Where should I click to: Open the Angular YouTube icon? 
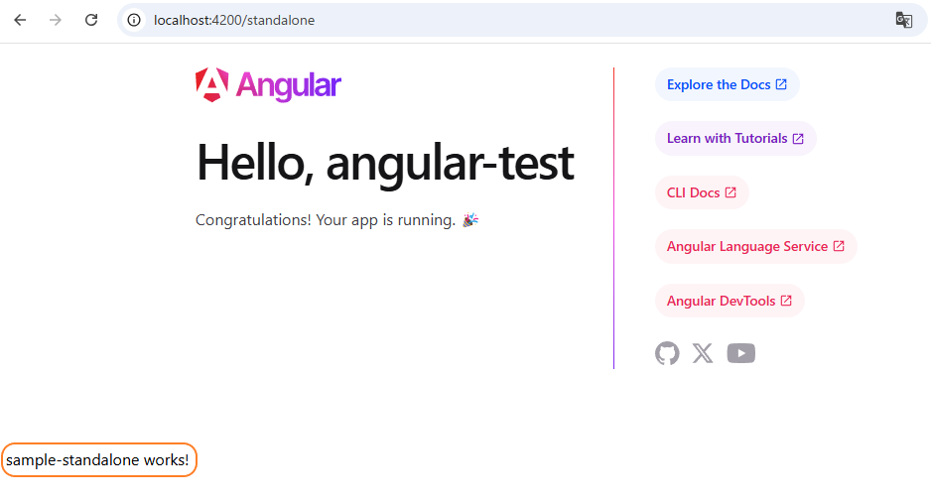tap(741, 353)
